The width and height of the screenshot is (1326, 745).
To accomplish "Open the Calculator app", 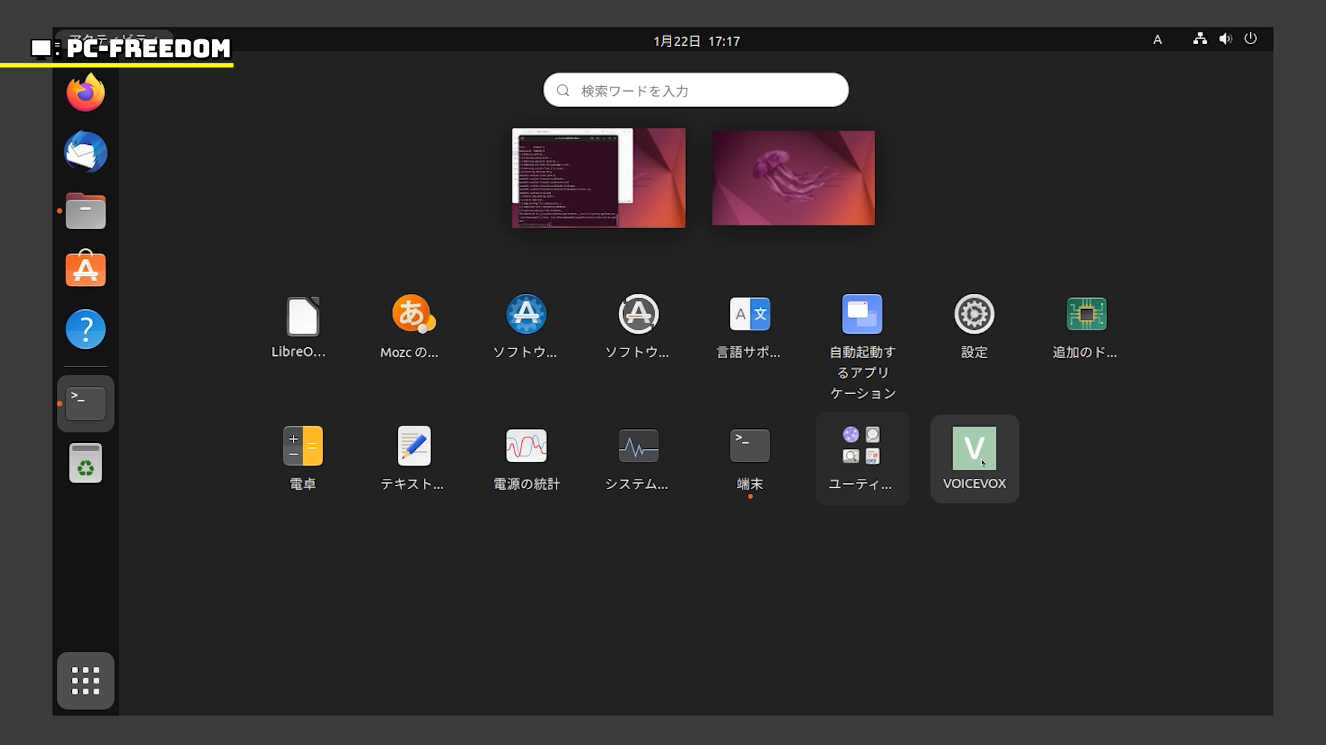I will pyautogui.click(x=302, y=446).
